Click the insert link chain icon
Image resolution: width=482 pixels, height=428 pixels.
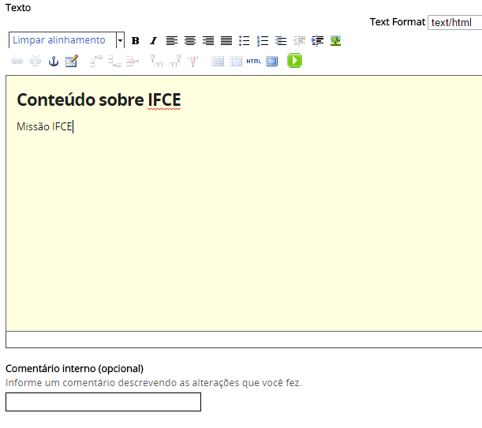click(17, 62)
